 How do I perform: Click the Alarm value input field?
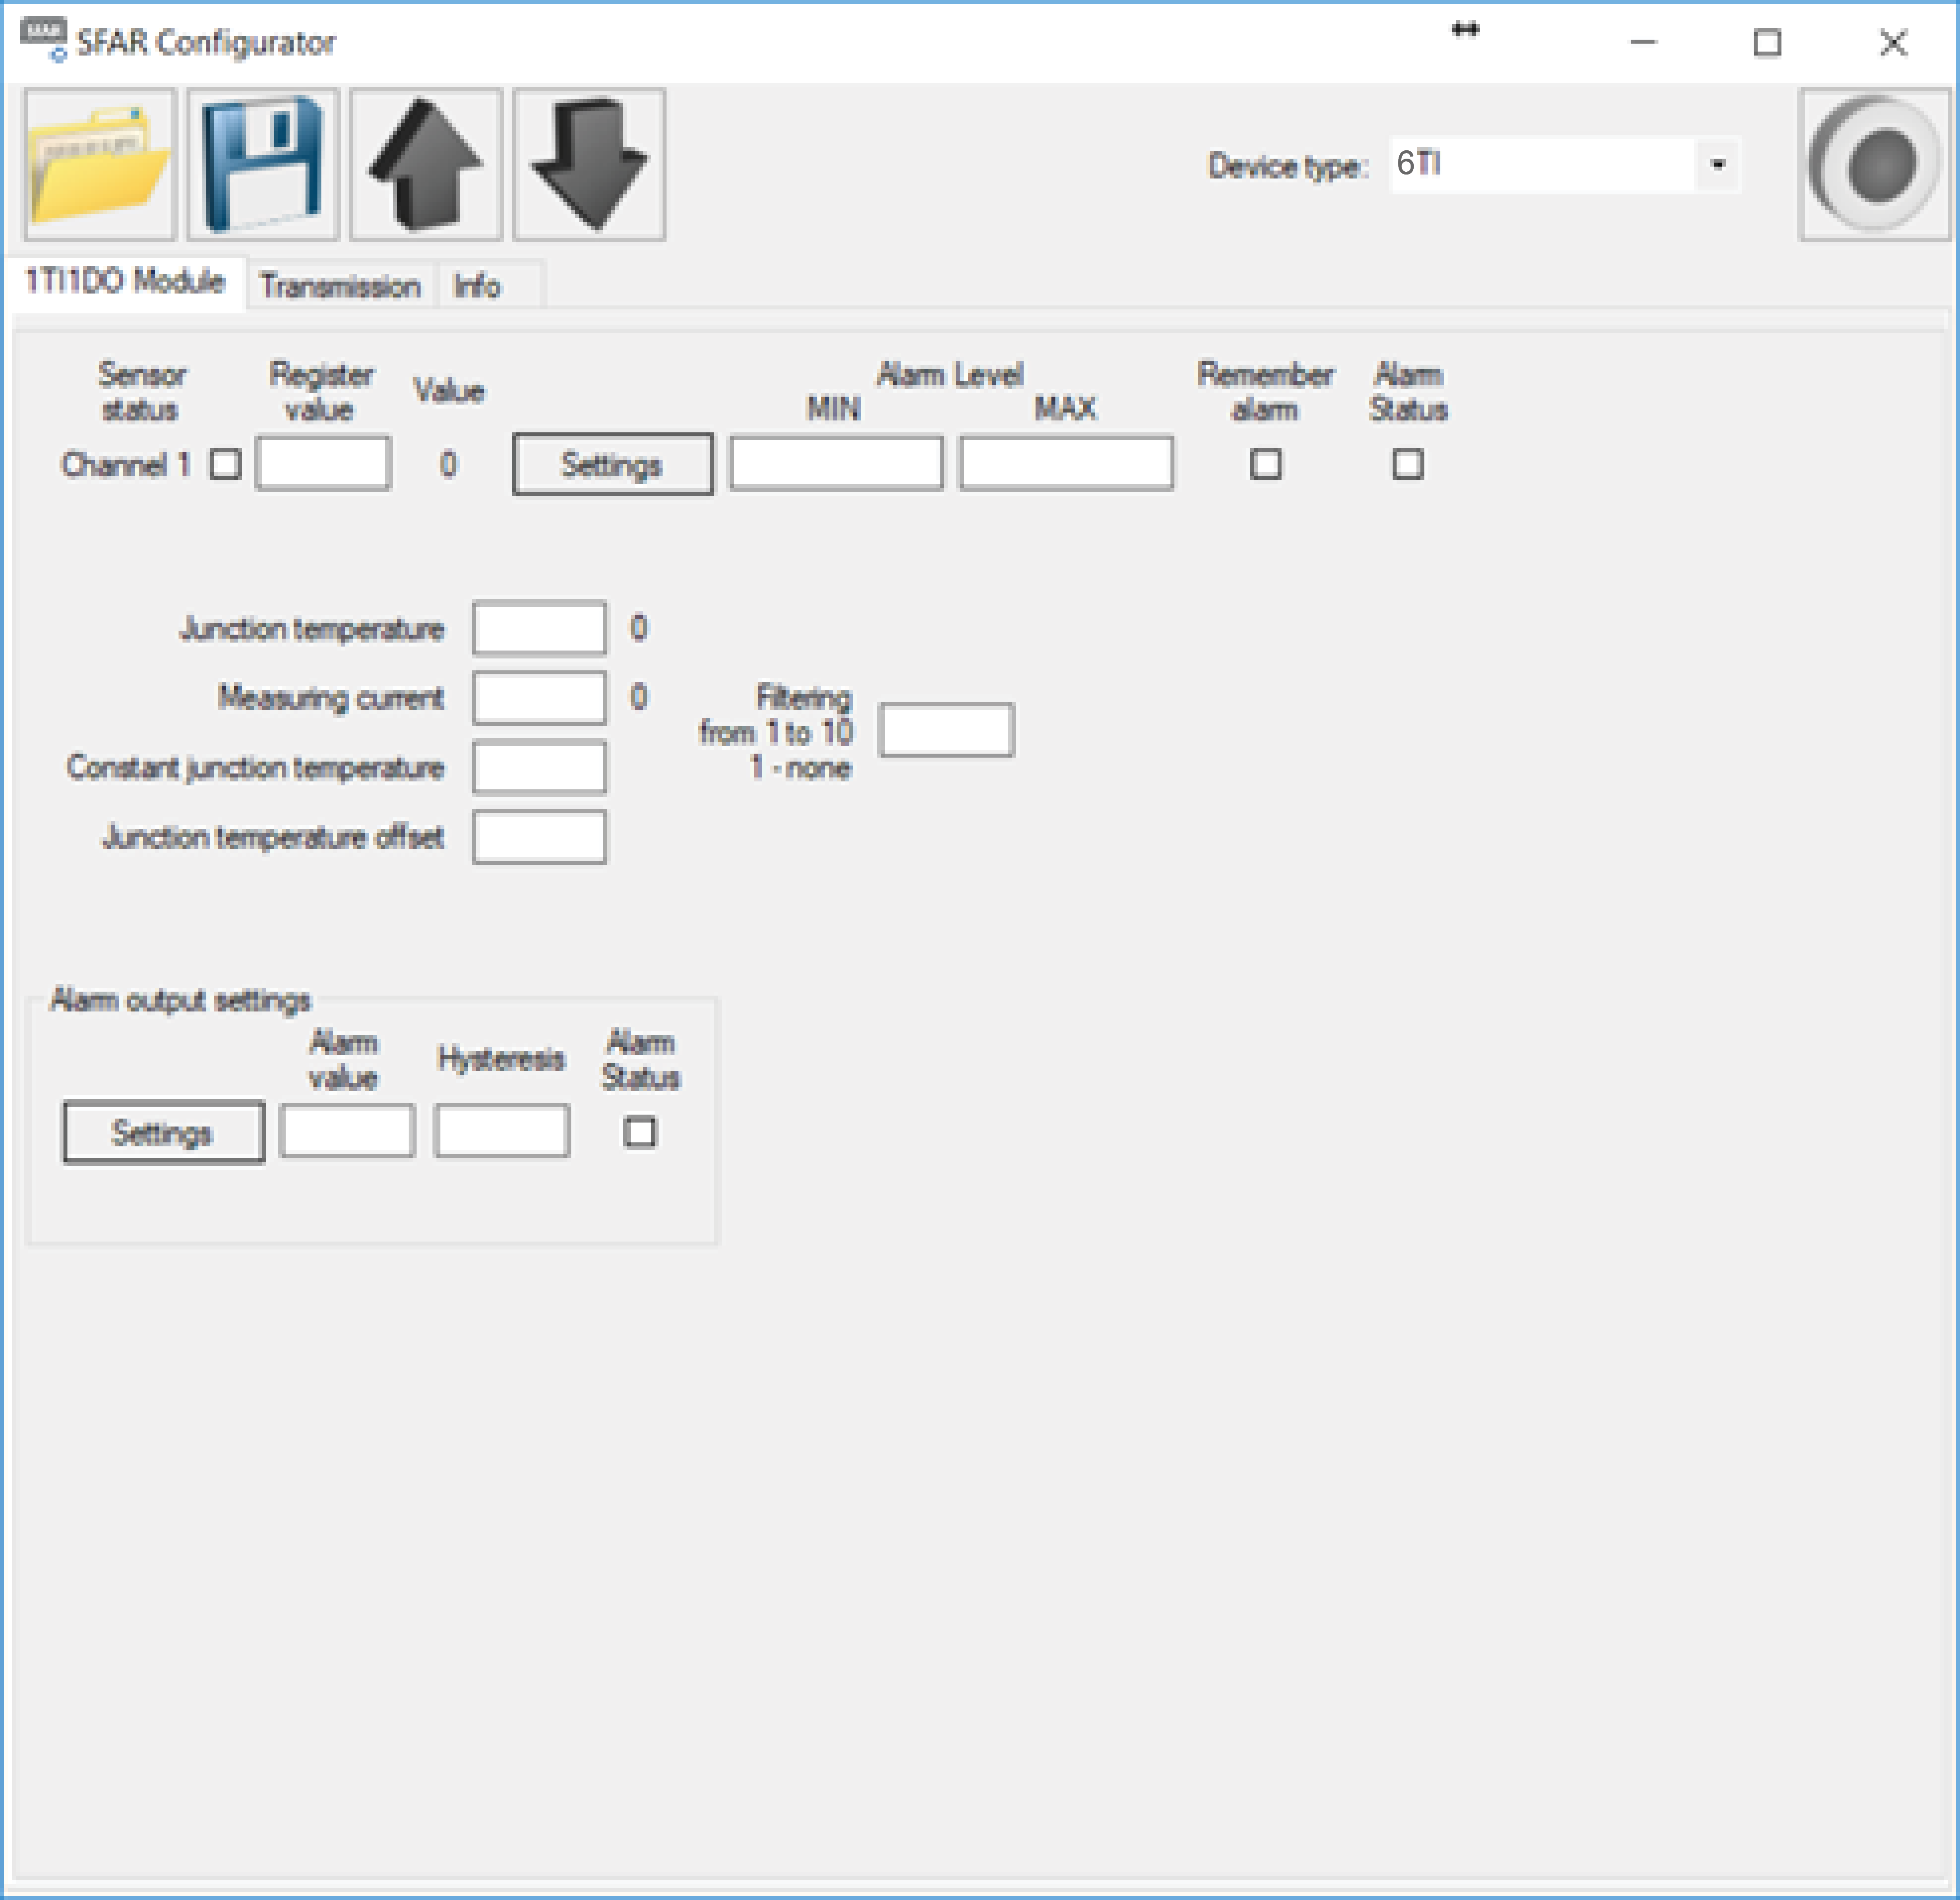(347, 1131)
